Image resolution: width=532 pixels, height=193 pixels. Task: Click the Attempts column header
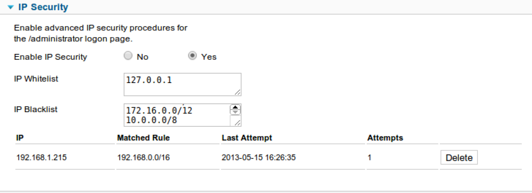(385, 138)
